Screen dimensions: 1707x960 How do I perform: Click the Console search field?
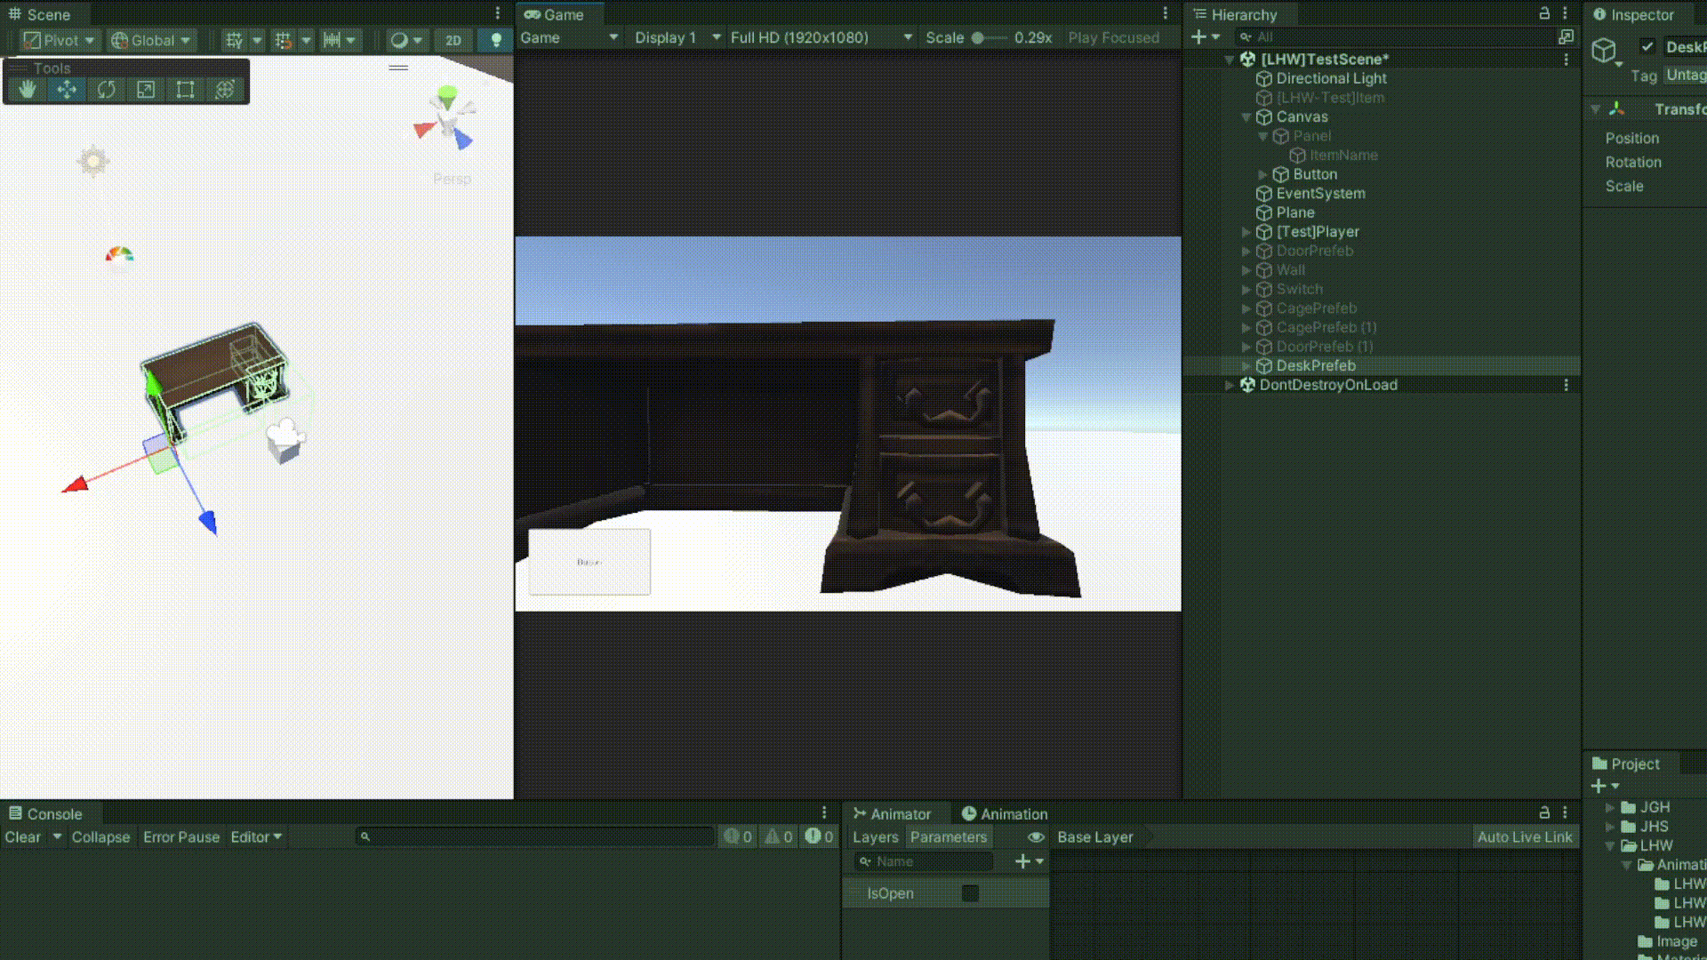click(538, 837)
